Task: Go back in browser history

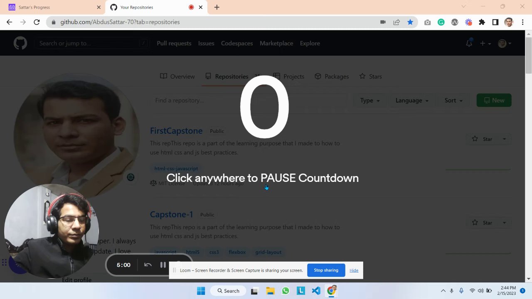Action: coord(10,22)
